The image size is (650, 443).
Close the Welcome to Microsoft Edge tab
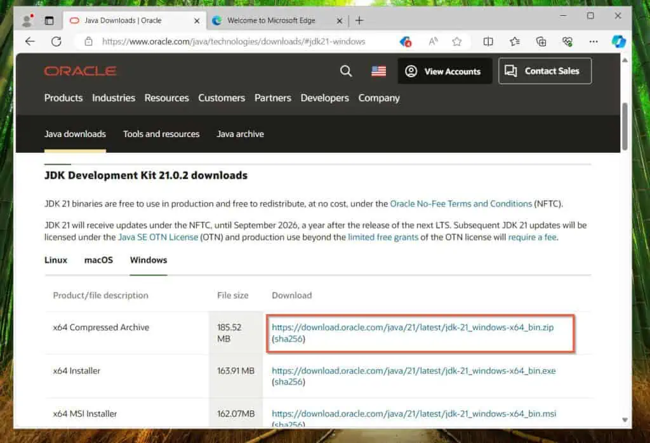340,20
